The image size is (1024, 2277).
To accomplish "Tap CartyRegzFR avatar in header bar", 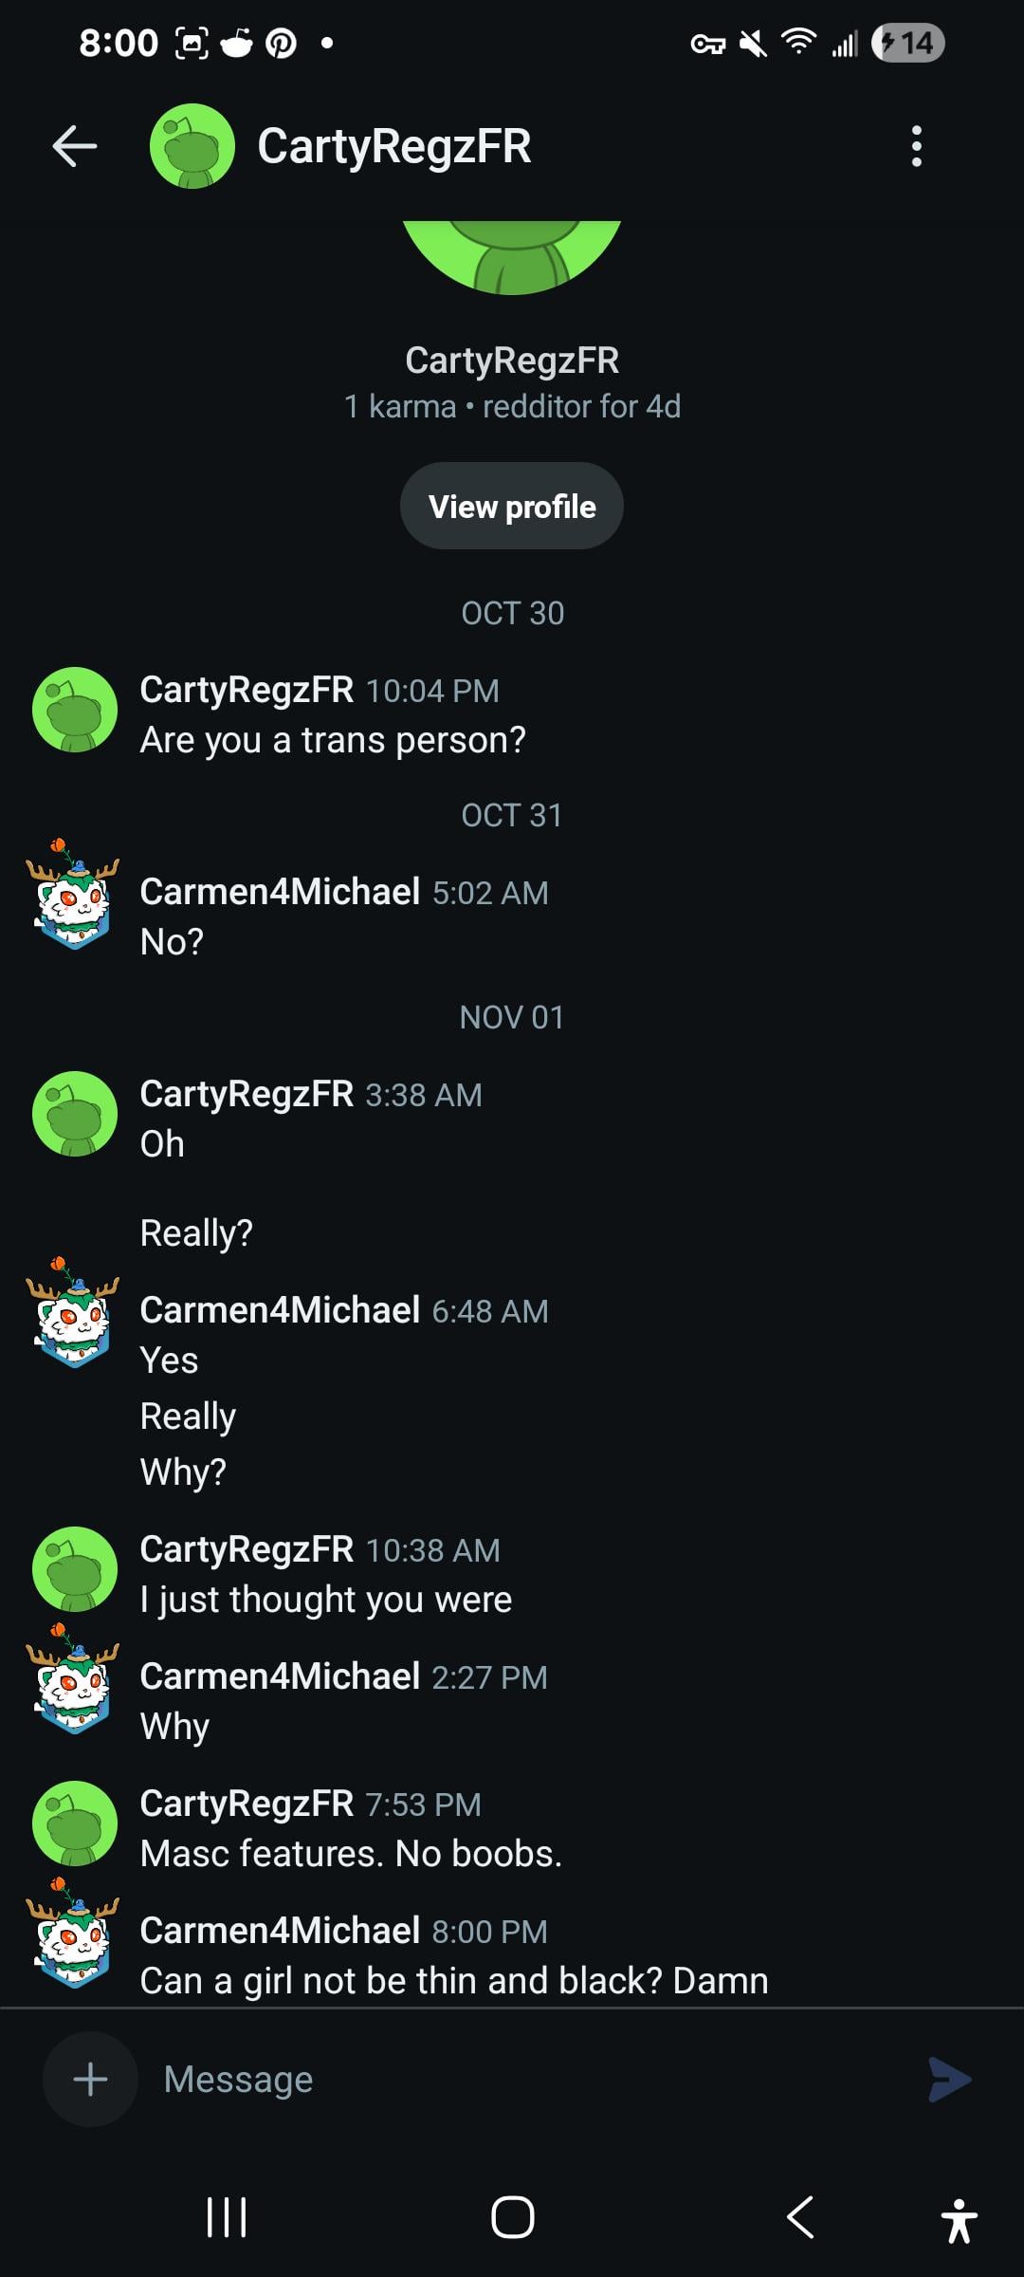I will pyautogui.click(x=192, y=146).
